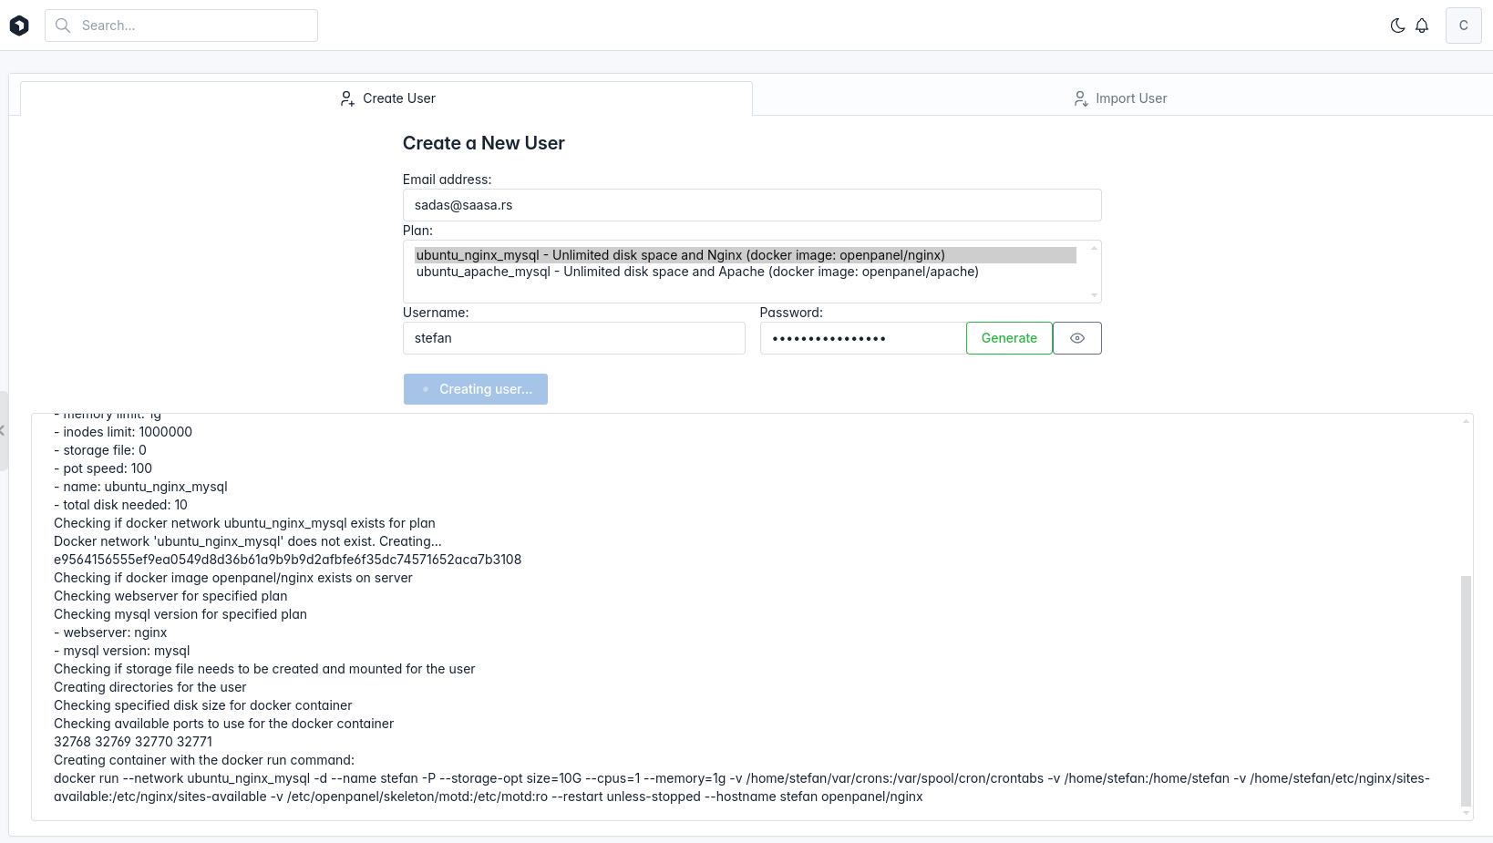1493x843 pixels.
Task: Click the docker network hash line e9564156...
Action: click(287, 560)
